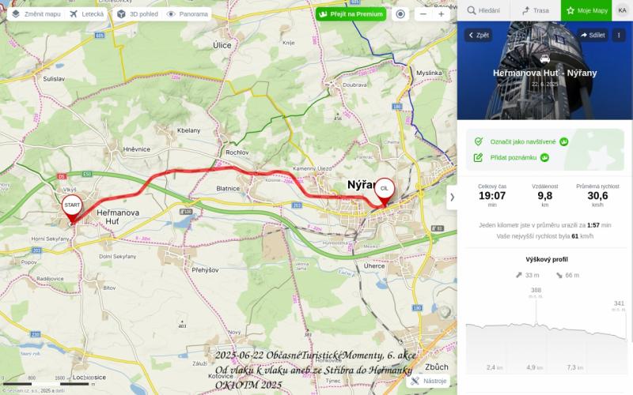Click the locate-me target icon
This screenshot has width=633, height=395.
pyautogui.click(x=400, y=14)
